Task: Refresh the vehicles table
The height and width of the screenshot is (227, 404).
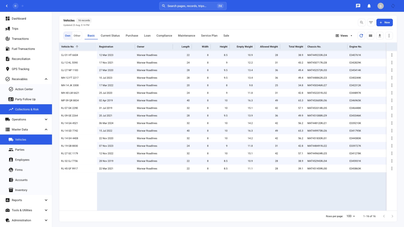Action: tap(361, 36)
